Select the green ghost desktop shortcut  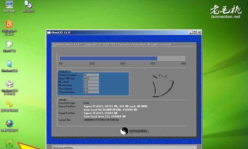coord(9,144)
